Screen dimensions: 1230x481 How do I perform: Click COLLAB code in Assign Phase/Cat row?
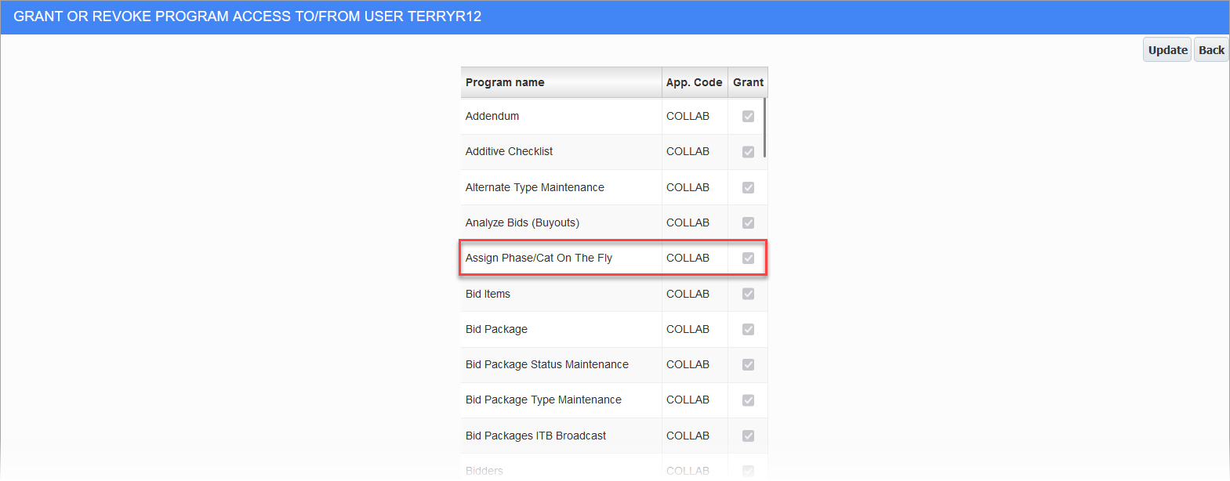[688, 258]
